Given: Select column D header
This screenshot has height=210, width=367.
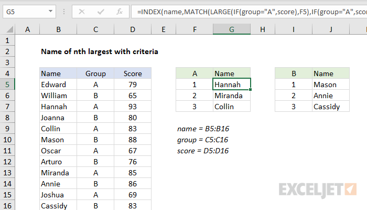Looking at the screenshot, I should [x=133, y=29].
